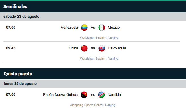The width and height of the screenshot is (186, 111).
Task: Open the Eslovaquia team name link
Action: [117, 48]
